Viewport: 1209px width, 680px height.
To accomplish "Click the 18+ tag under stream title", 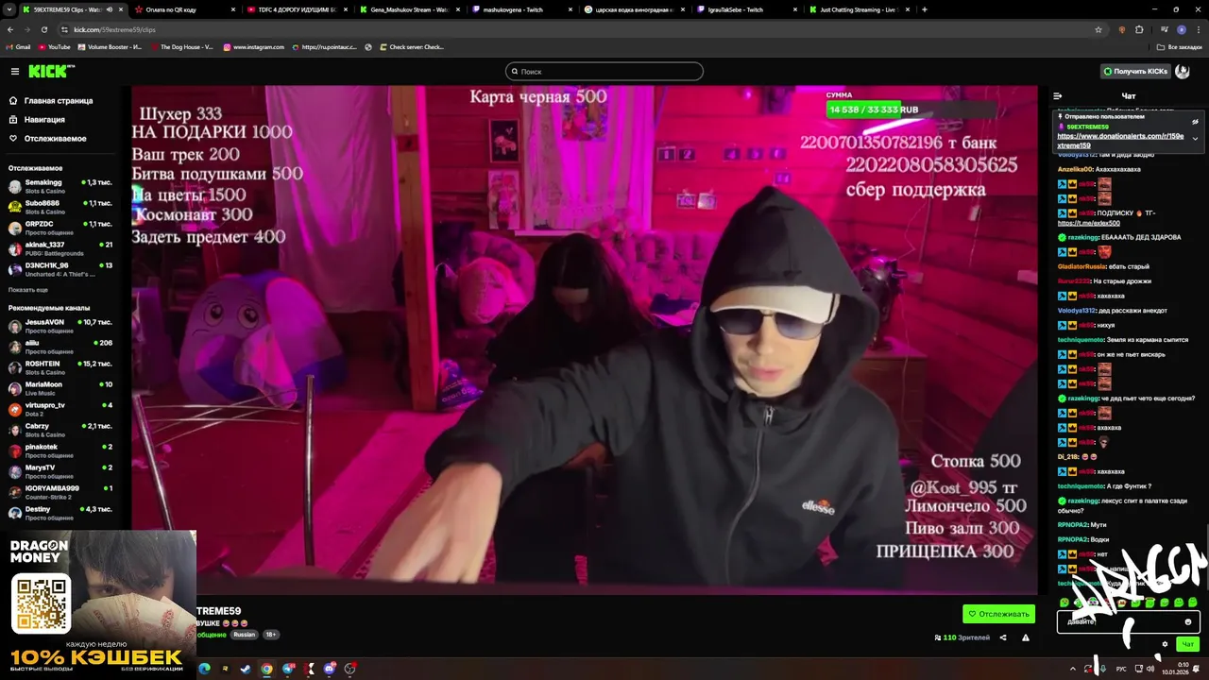I will coord(271,635).
